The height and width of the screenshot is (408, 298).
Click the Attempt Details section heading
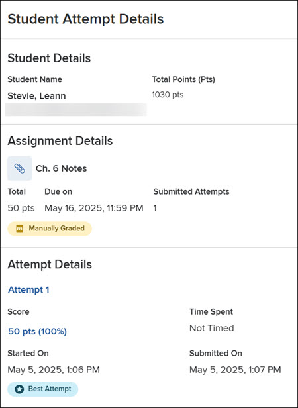point(50,264)
